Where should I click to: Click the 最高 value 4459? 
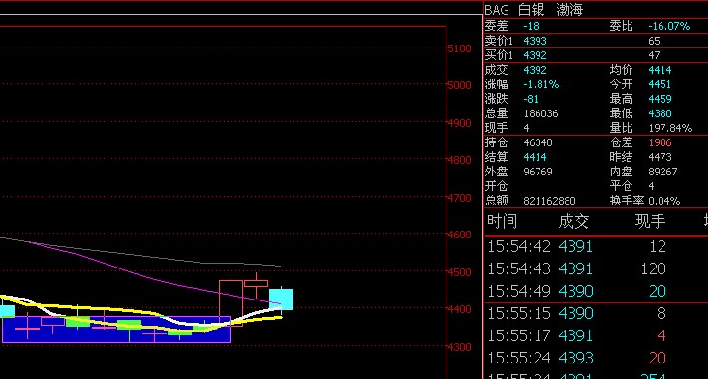click(x=660, y=99)
